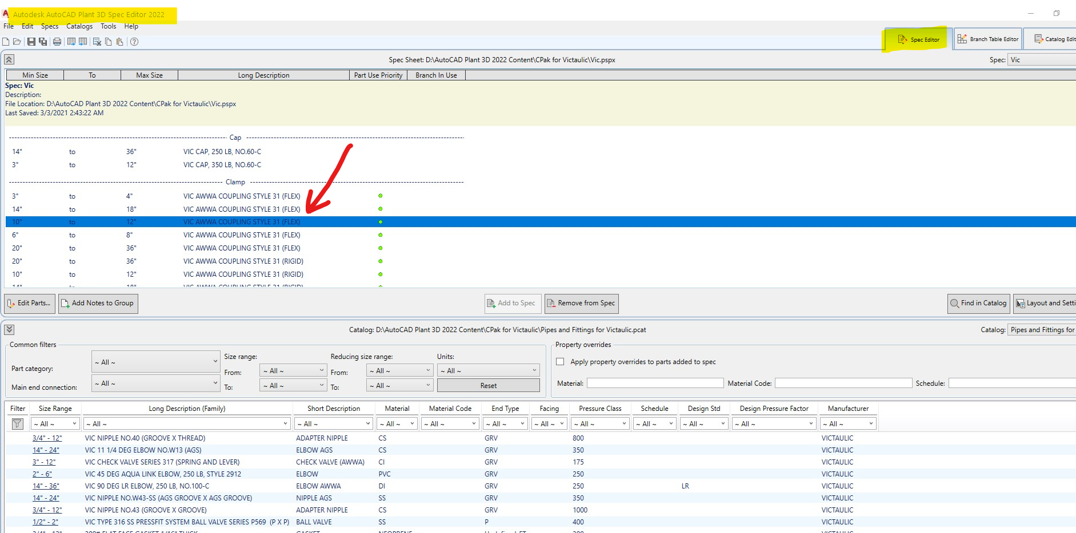Open the filter funnel below the Filter column

pos(17,423)
